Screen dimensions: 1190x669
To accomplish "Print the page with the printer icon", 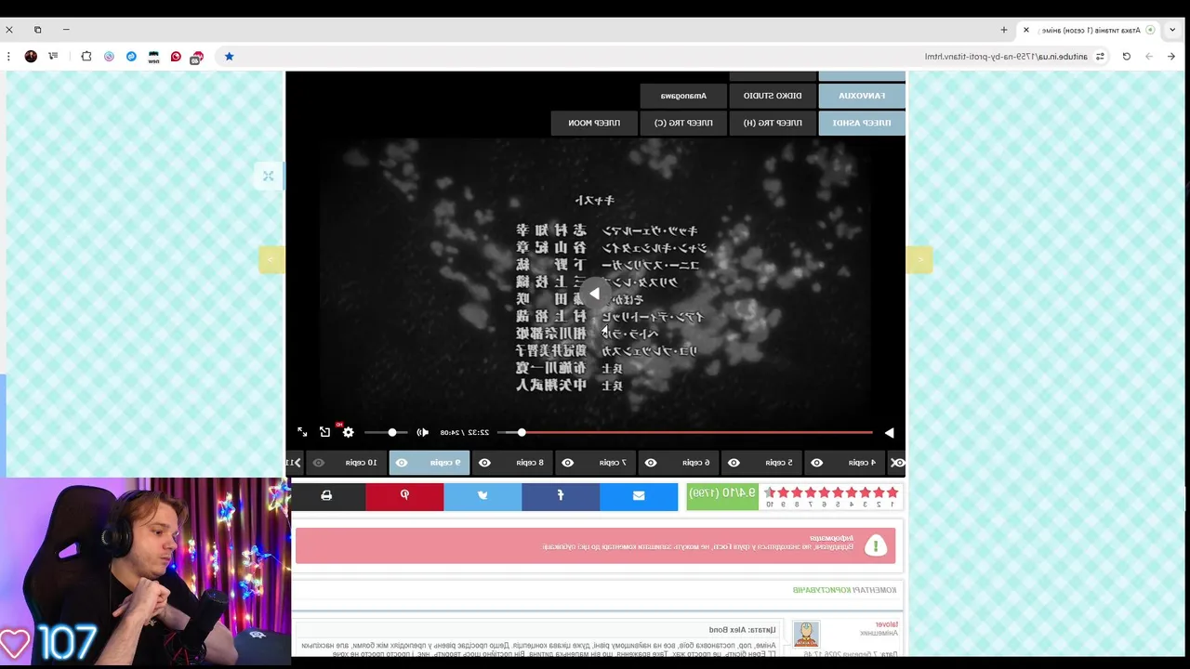I will 326,496.
